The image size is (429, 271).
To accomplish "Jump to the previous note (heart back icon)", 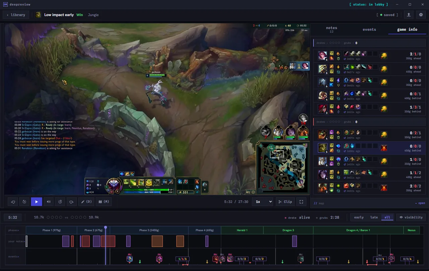I will pos(13,202).
